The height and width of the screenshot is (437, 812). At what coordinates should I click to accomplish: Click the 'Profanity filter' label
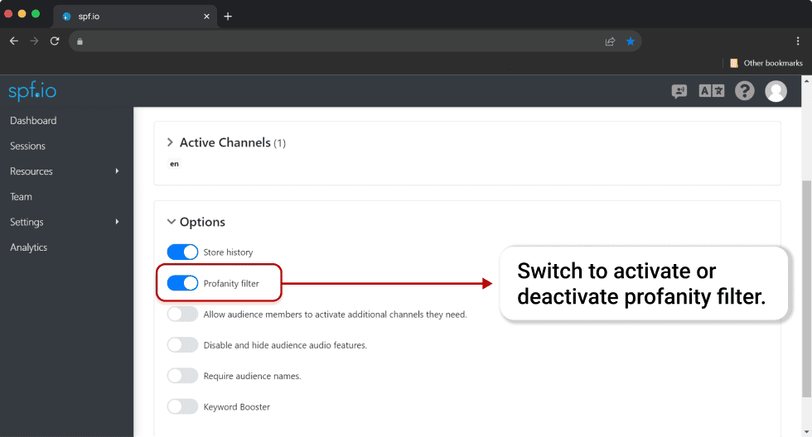click(231, 283)
